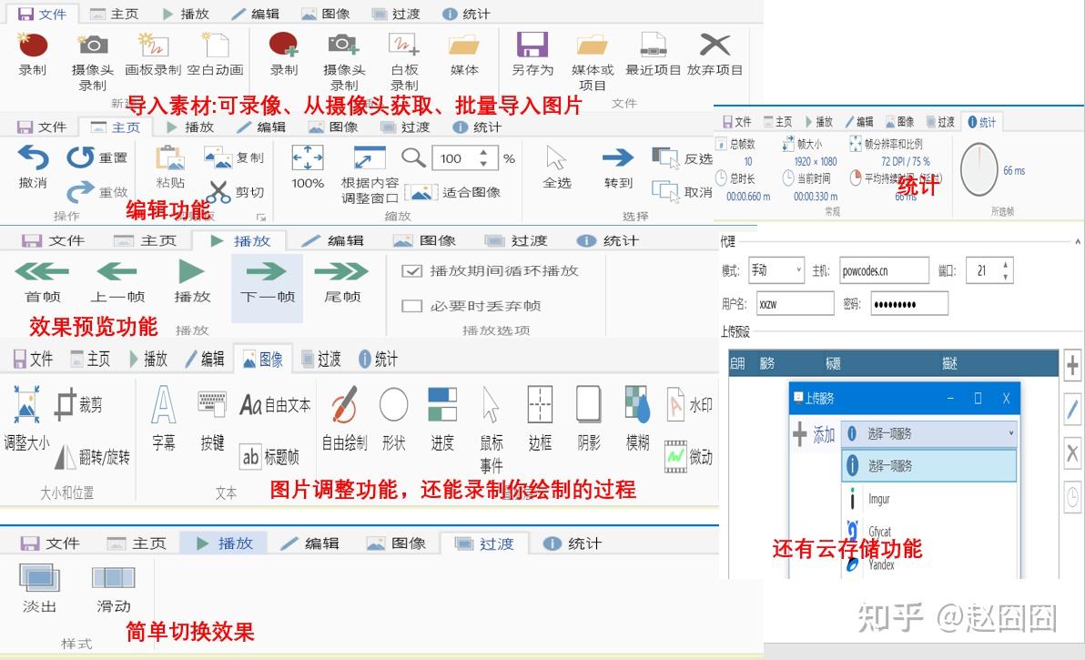This screenshot has height=660, width=1085.
Task: Select the 裁剪 crop tool
Action: click(x=78, y=404)
